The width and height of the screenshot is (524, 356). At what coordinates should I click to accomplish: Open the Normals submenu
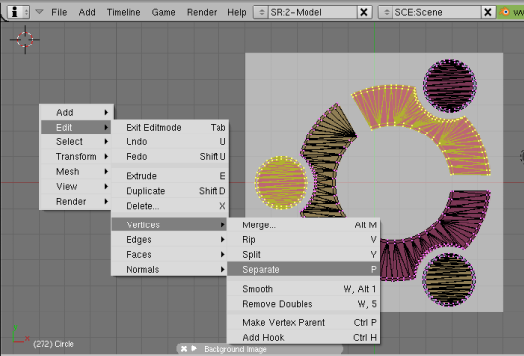click(x=170, y=269)
